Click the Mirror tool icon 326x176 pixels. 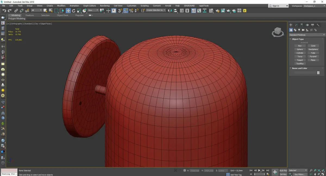[x=169, y=11]
